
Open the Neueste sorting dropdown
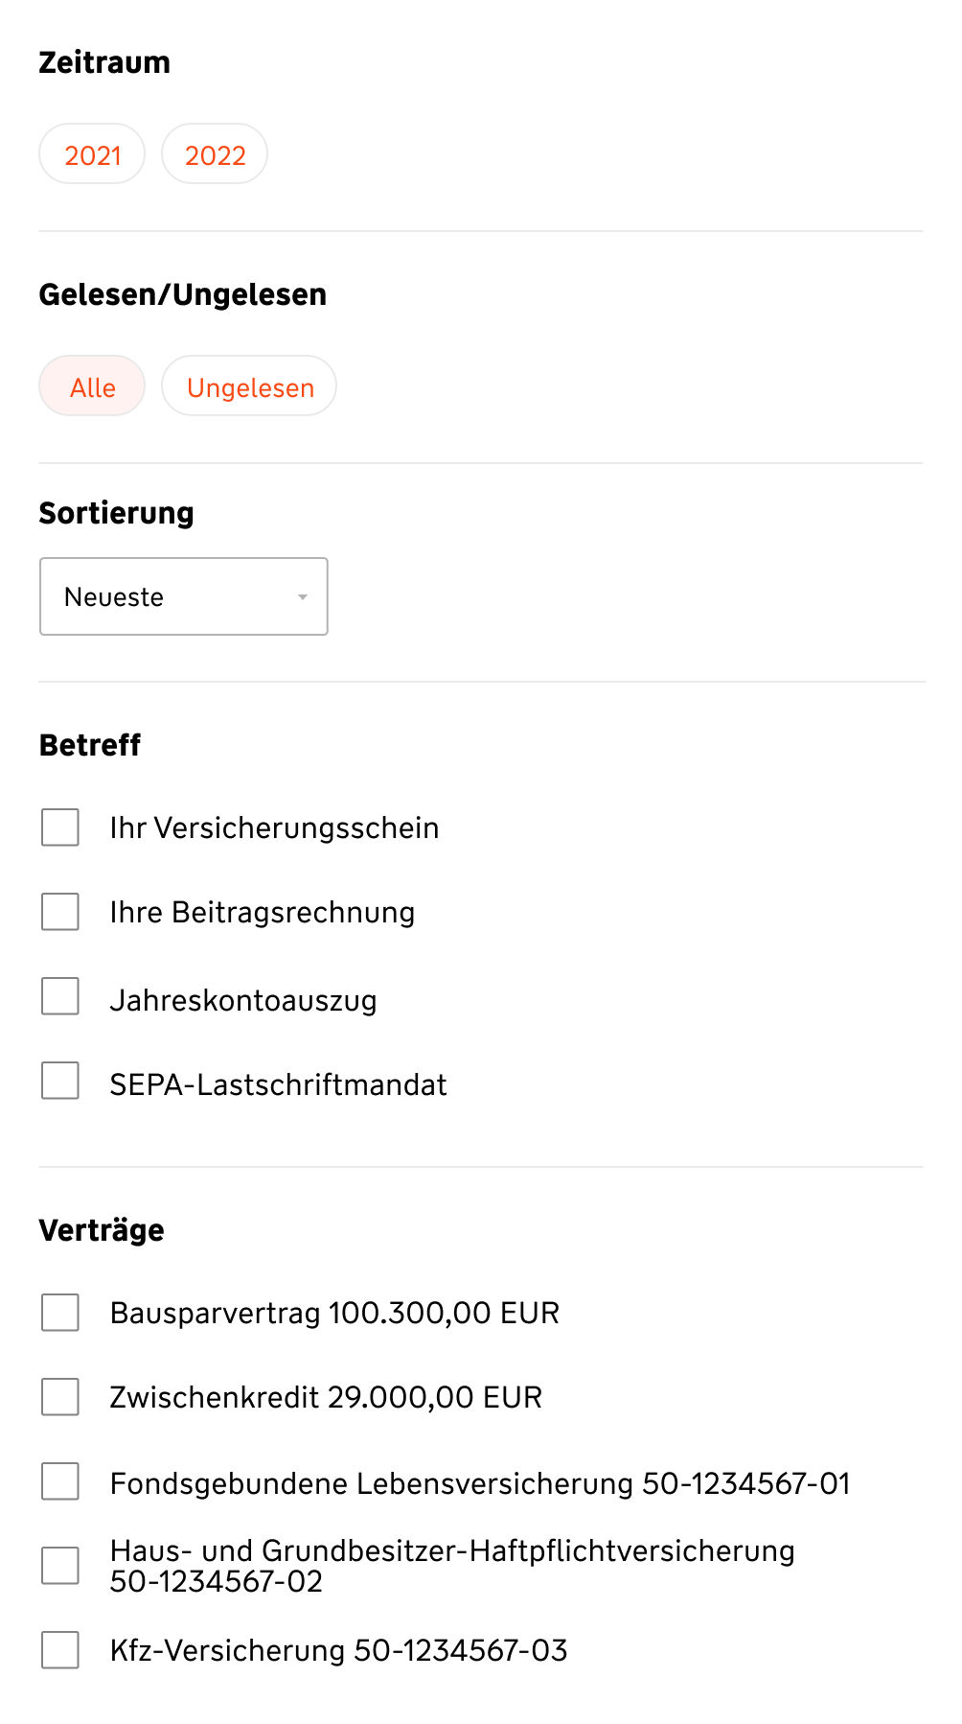pyautogui.click(x=183, y=596)
